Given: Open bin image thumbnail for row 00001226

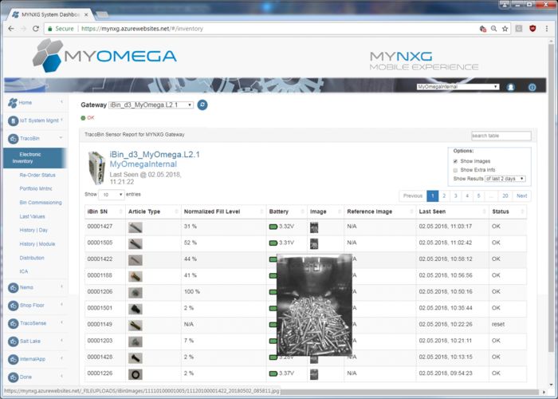Looking at the screenshot, I should (314, 374).
